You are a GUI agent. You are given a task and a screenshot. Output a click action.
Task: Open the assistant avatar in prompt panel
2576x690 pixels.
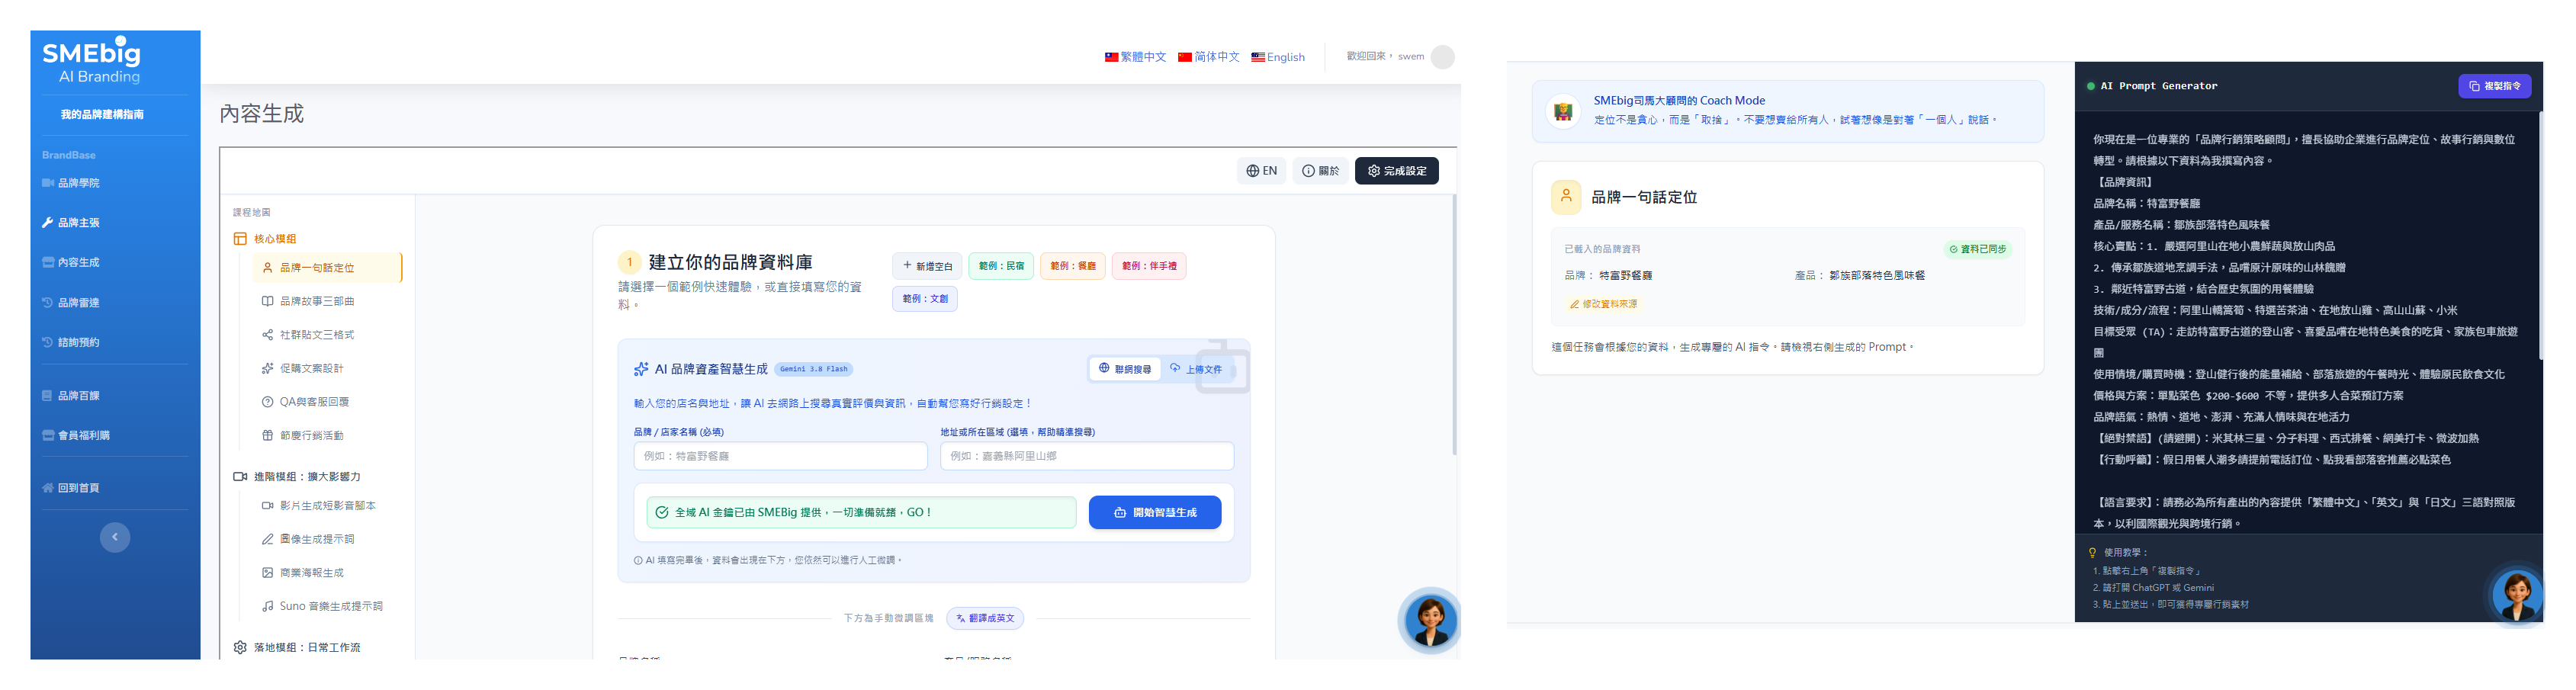pos(2516,595)
